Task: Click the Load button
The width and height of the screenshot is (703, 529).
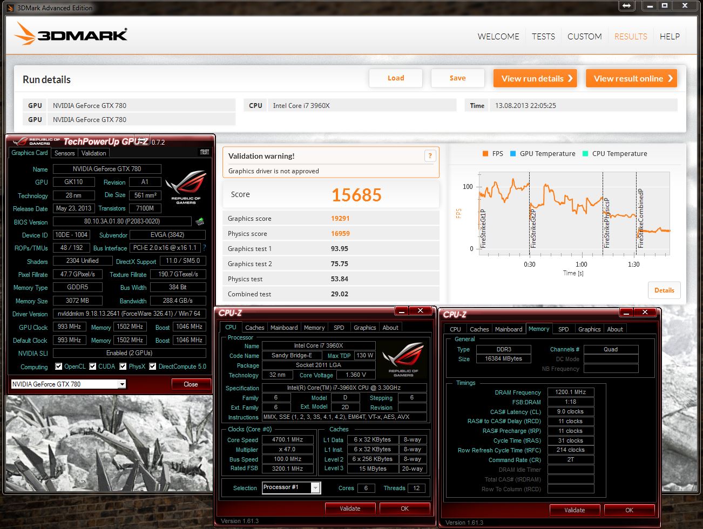Action: (x=396, y=78)
